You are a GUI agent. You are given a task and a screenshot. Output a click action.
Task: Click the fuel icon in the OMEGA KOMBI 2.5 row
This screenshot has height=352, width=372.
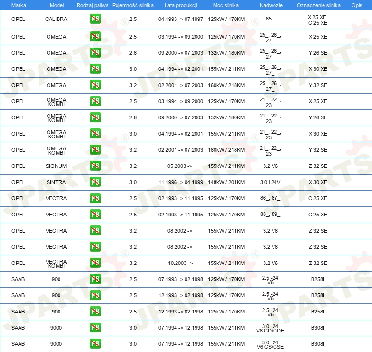(95, 101)
